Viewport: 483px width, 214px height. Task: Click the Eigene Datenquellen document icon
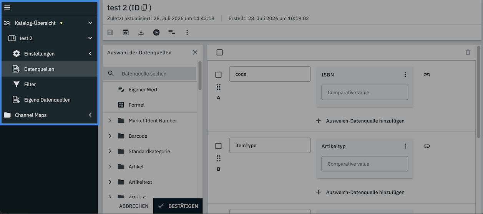pos(17,100)
